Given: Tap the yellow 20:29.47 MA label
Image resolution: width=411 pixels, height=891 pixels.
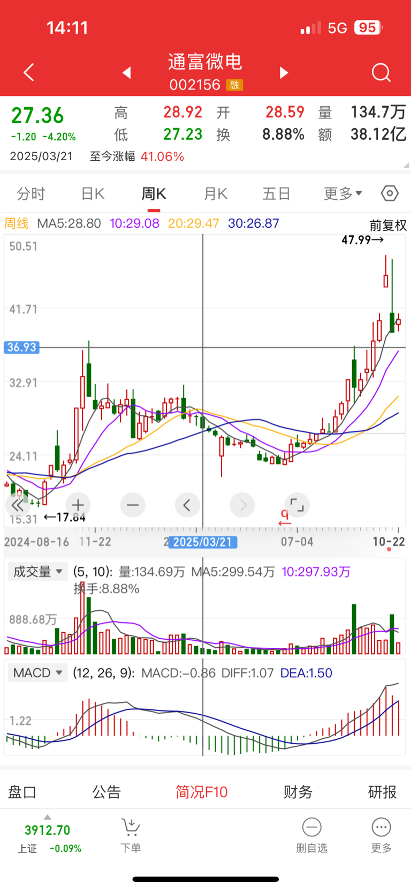Looking at the screenshot, I should (x=193, y=223).
